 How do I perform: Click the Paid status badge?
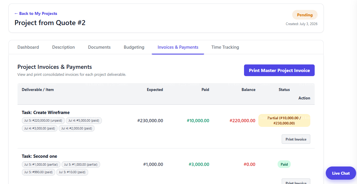point(284,164)
